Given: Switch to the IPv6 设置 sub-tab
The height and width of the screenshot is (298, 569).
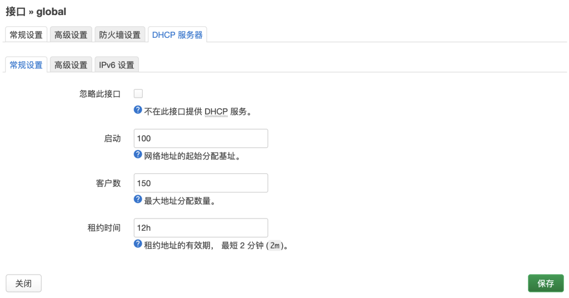Looking at the screenshot, I should pos(116,65).
